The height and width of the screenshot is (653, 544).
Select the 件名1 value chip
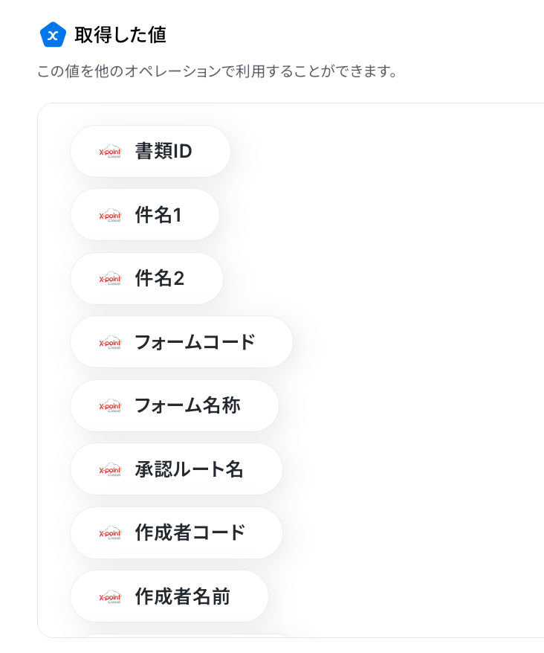click(145, 215)
